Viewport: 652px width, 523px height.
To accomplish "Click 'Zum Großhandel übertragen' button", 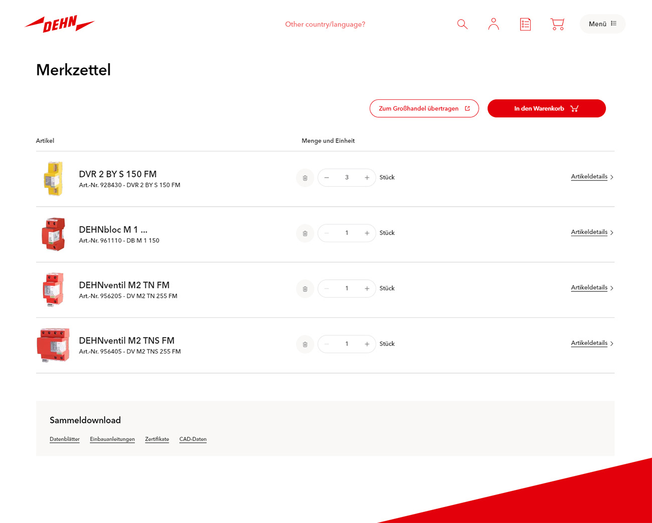I will click(x=424, y=108).
